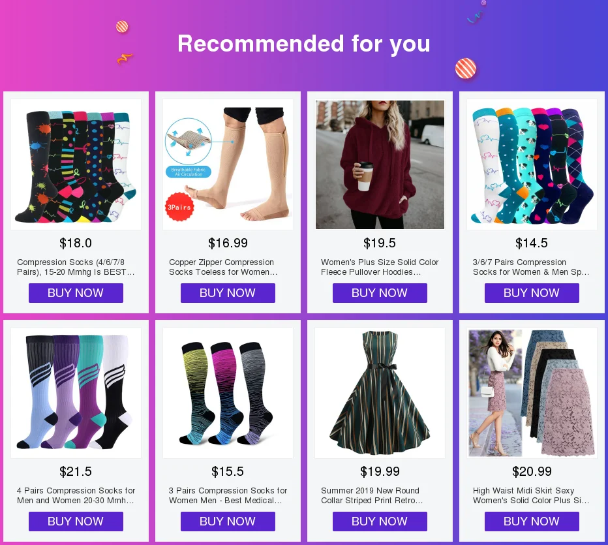Click BUY NOW for Copper Zipper Compression Socks
Screen dimensions: 608x545
pyautogui.click(x=228, y=293)
